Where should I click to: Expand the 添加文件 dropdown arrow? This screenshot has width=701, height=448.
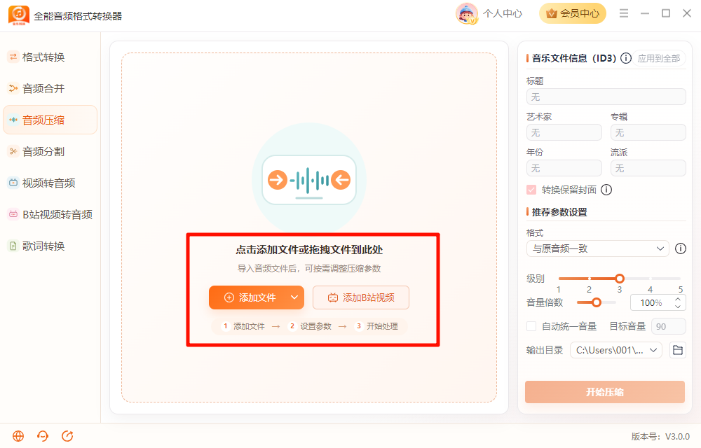(x=294, y=297)
